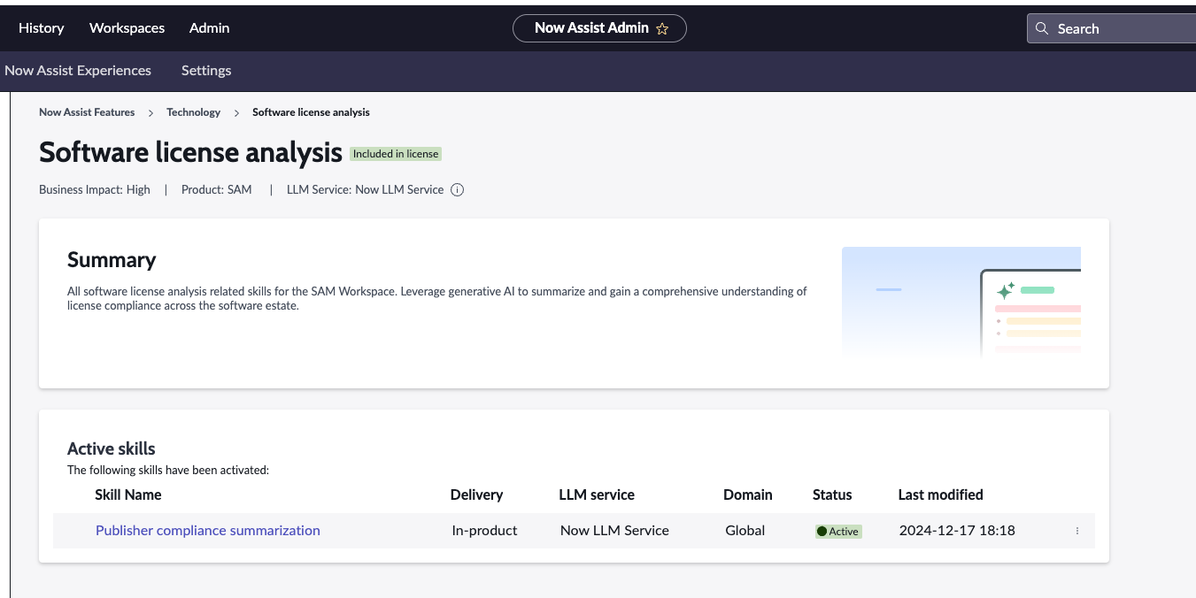
Task: Click the info icon next to LLM Service
Action: click(458, 189)
